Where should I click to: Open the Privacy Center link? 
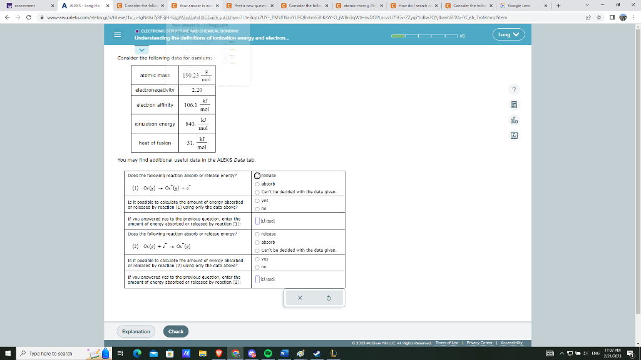[x=479, y=342]
